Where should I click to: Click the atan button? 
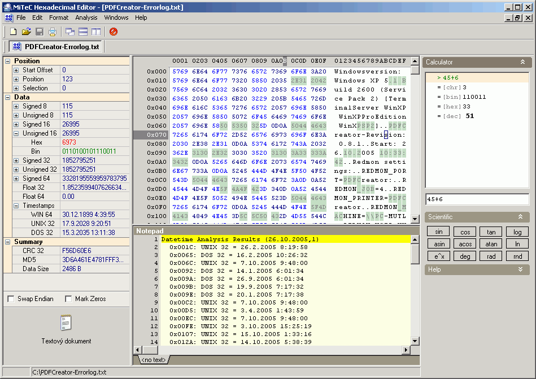coord(491,243)
